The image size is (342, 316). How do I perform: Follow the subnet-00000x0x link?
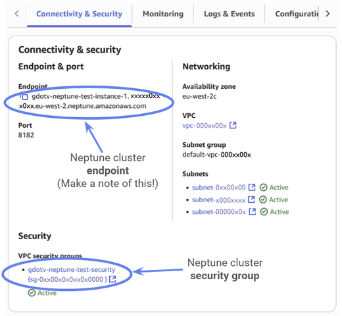click(219, 212)
